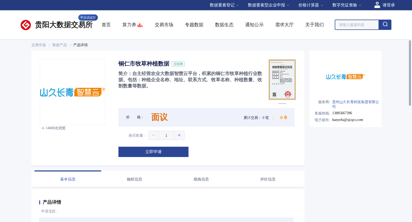Expand the 数据要素型企业申报 menu

click(269, 5)
